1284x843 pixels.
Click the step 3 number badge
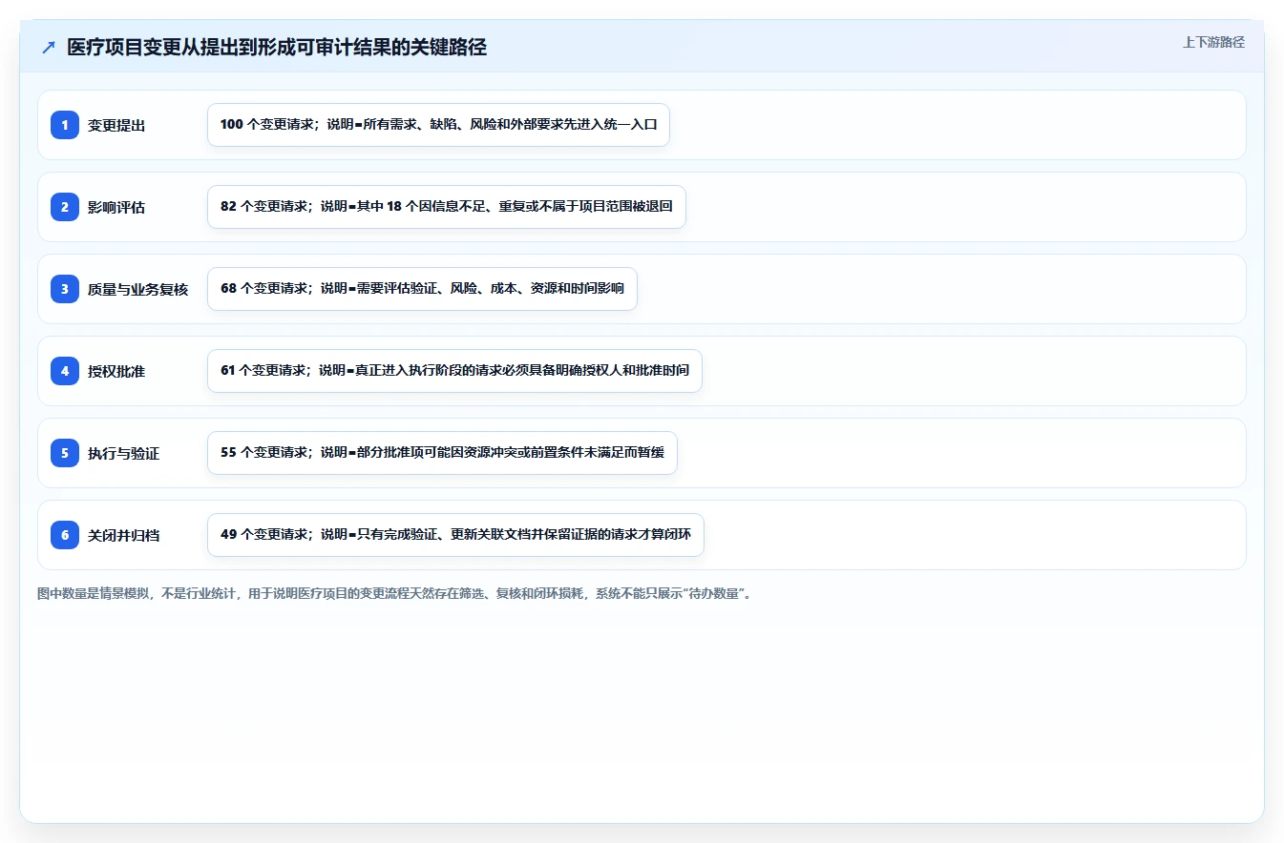tap(65, 289)
